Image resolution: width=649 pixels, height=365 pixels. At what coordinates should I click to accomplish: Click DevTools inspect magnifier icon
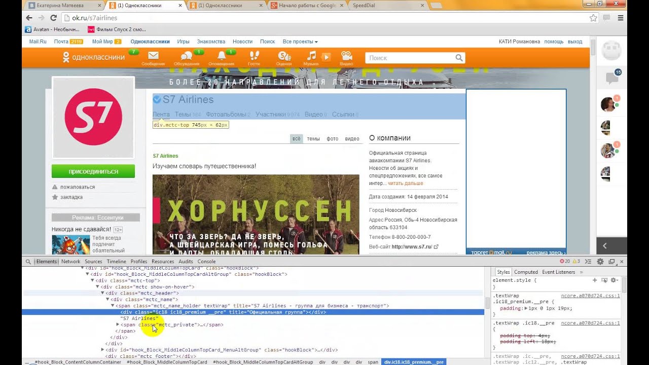[28, 262]
